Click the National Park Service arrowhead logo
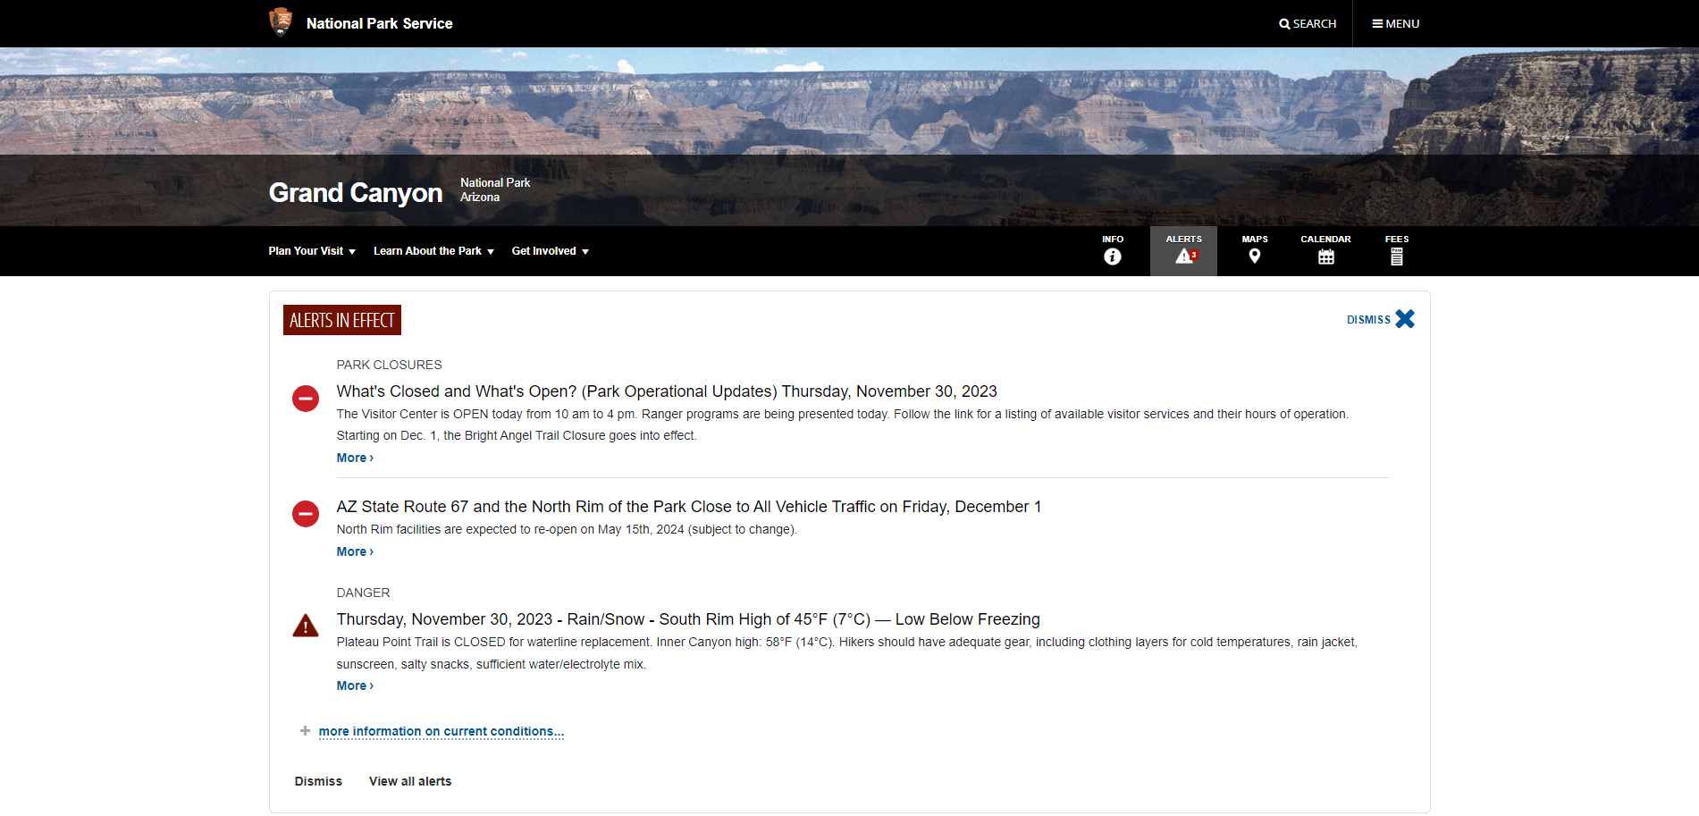The width and height of the screenshot is (1699, 816). pyautogui.click(x=281, y=21)
